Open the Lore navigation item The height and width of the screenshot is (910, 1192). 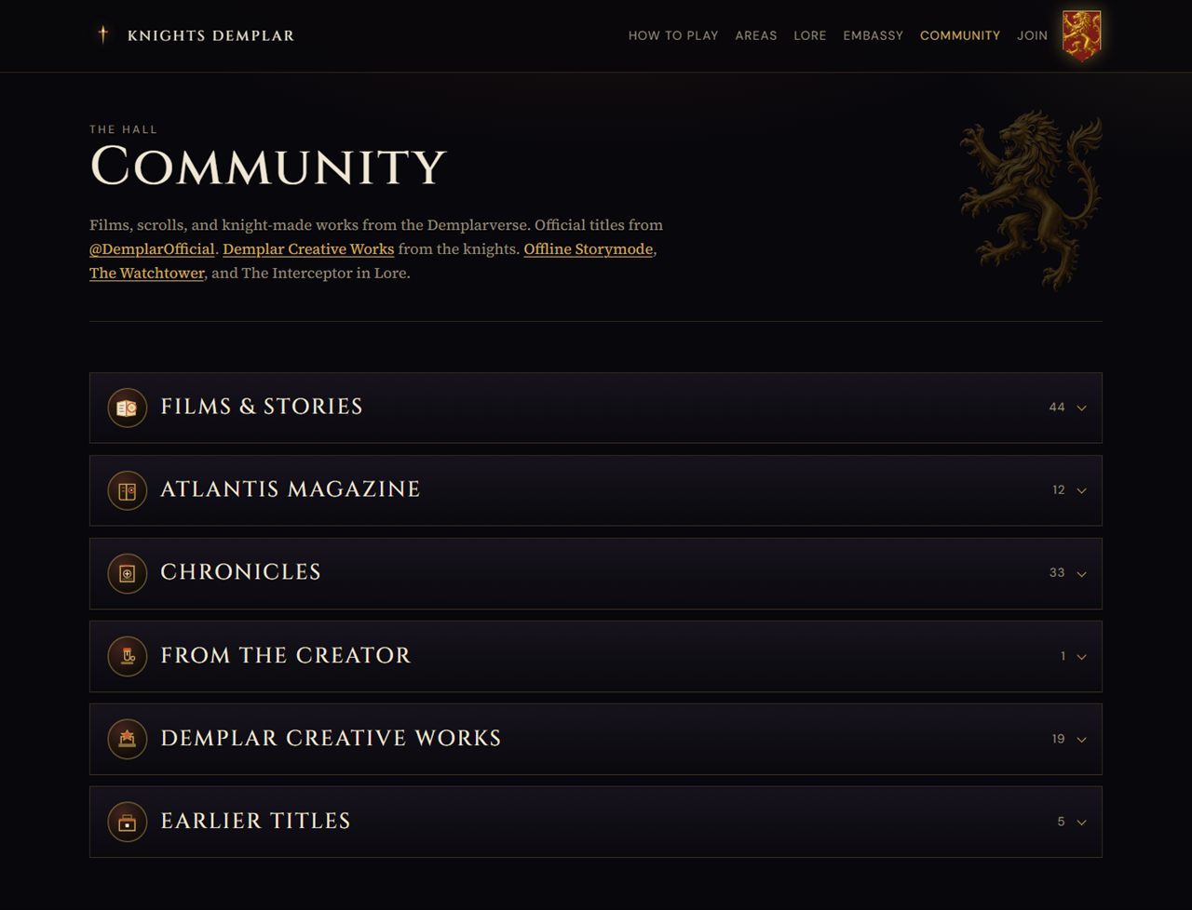(810, 35)
